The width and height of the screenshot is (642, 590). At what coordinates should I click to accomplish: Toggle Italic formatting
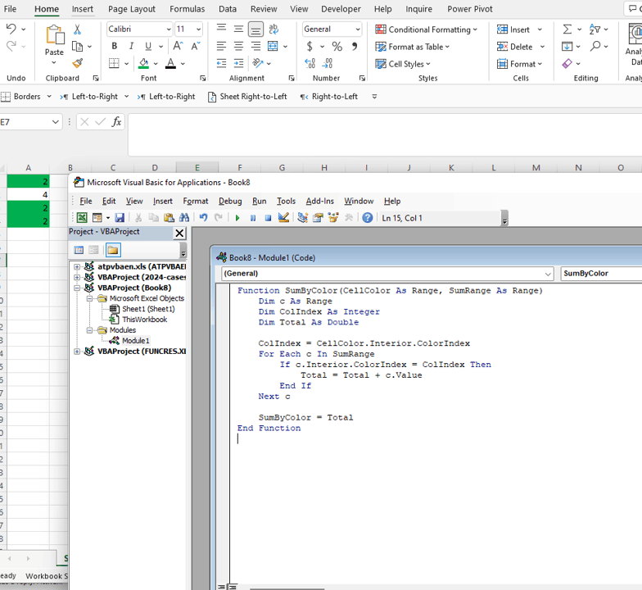[x=131, y=46]
